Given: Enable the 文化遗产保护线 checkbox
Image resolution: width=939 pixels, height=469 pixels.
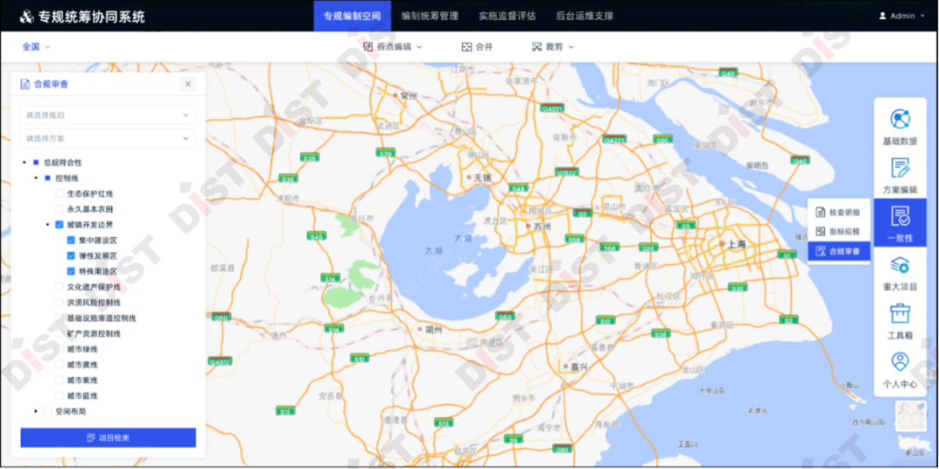Looking at the screenshot, I should pos(59,287).
